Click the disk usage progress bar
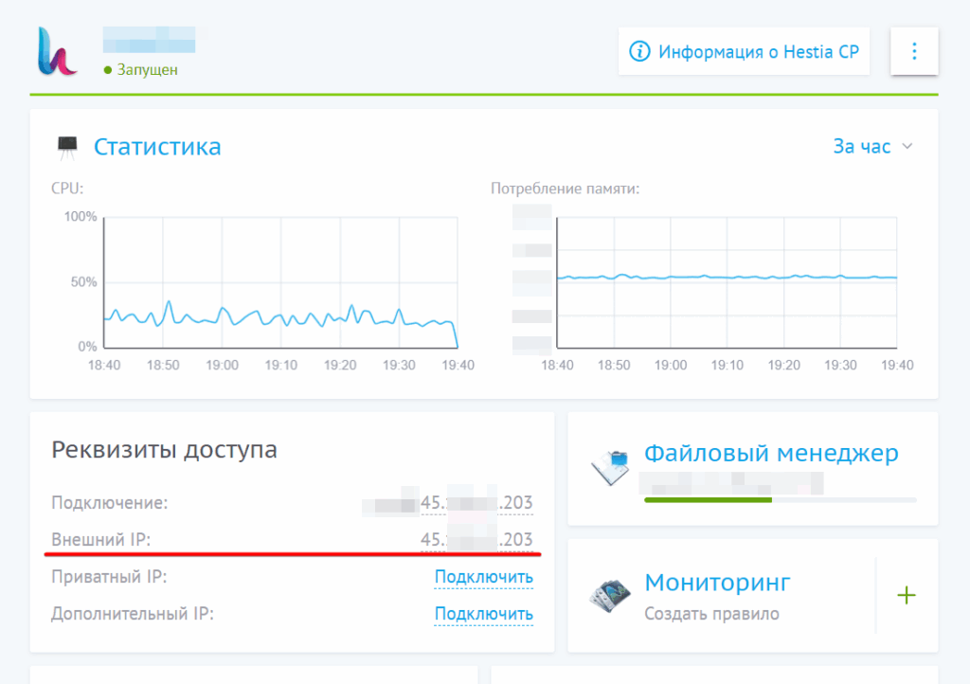This screenshot has width=970, height=684. coord(780,499)
